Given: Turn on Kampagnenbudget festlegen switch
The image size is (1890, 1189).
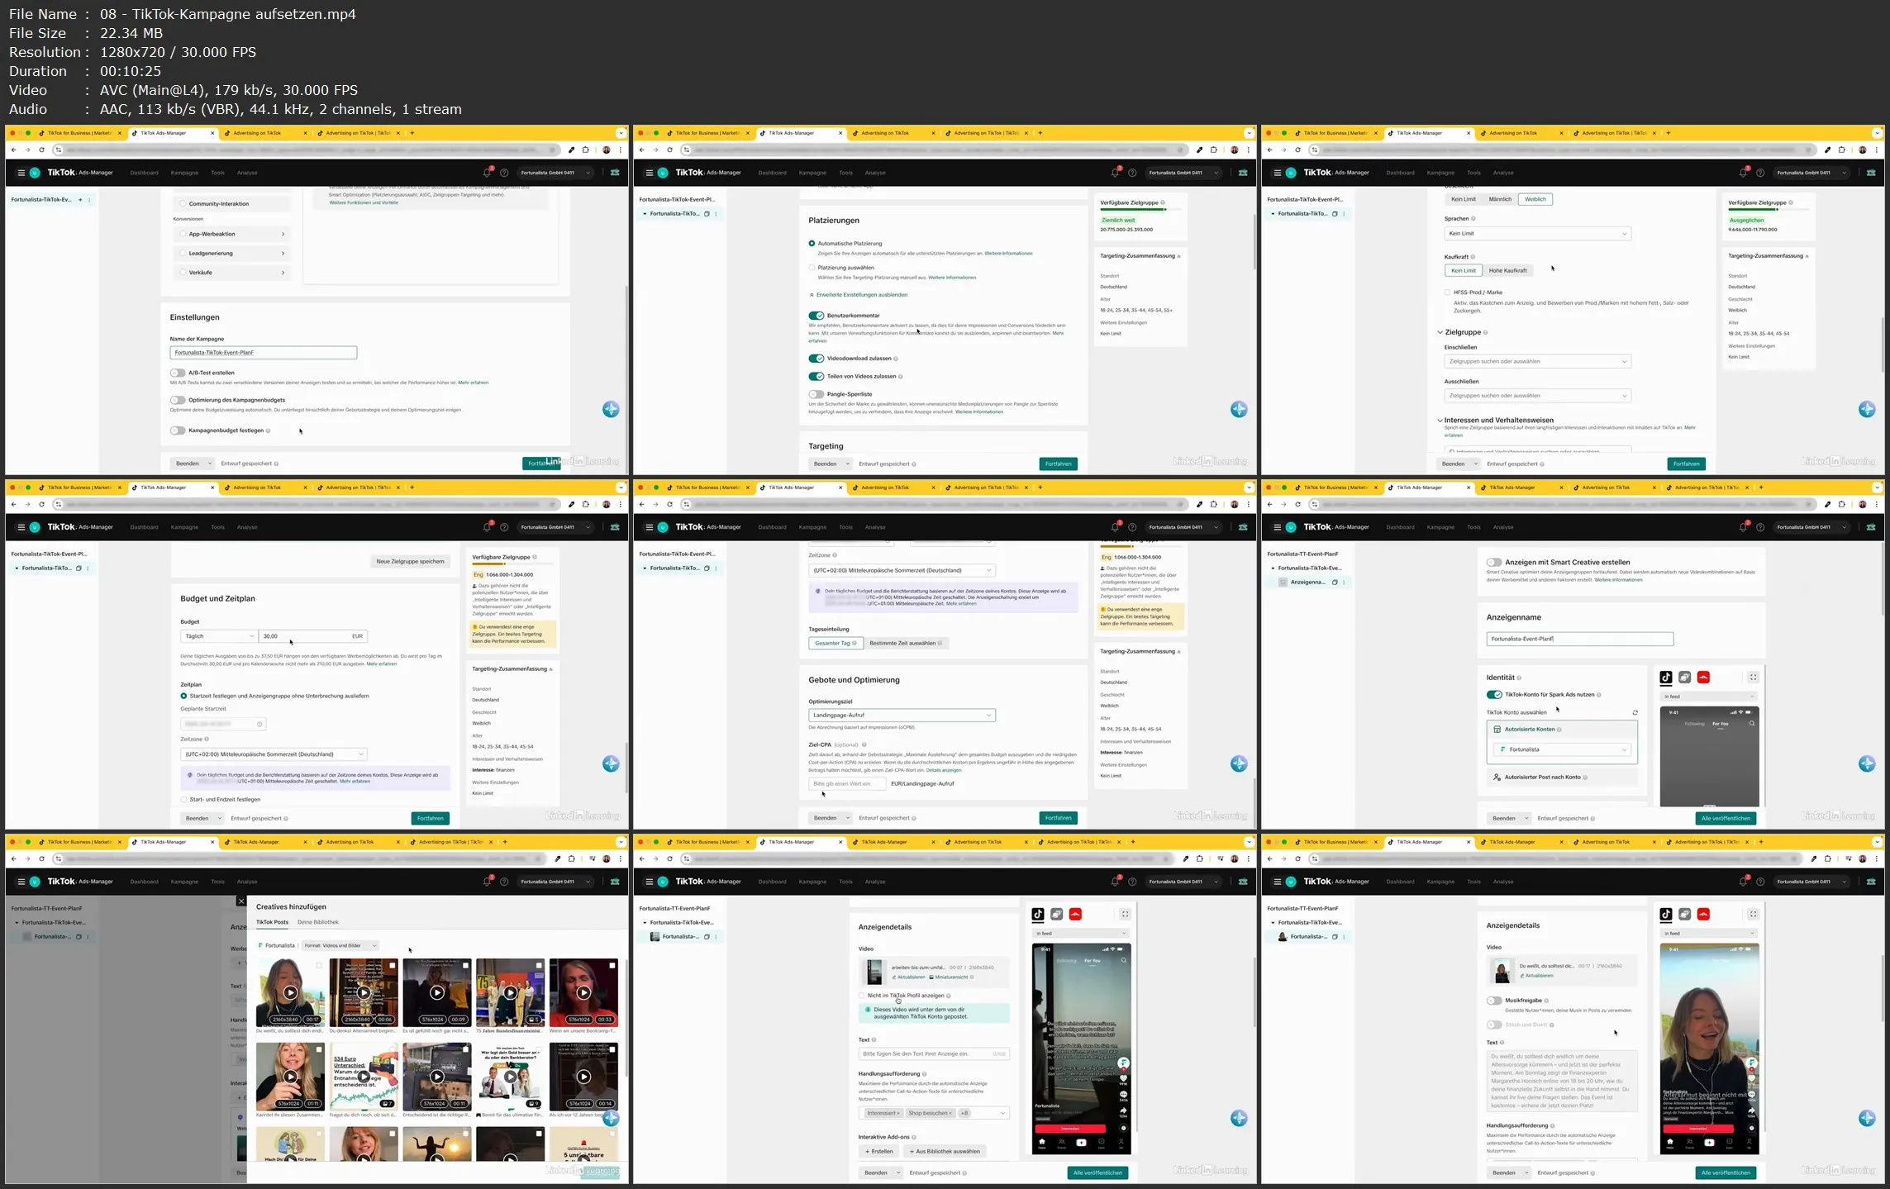Looking at the screenshot, I should click(178, 430).
